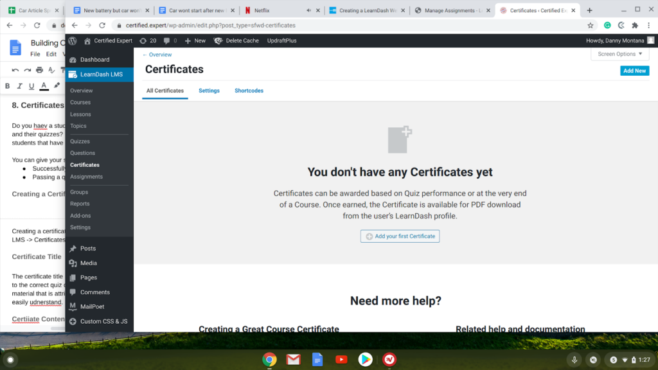Click the Add New certificate button
This screenshot has width=658, height=370.
pyautogui.click(x=634, y=71)
